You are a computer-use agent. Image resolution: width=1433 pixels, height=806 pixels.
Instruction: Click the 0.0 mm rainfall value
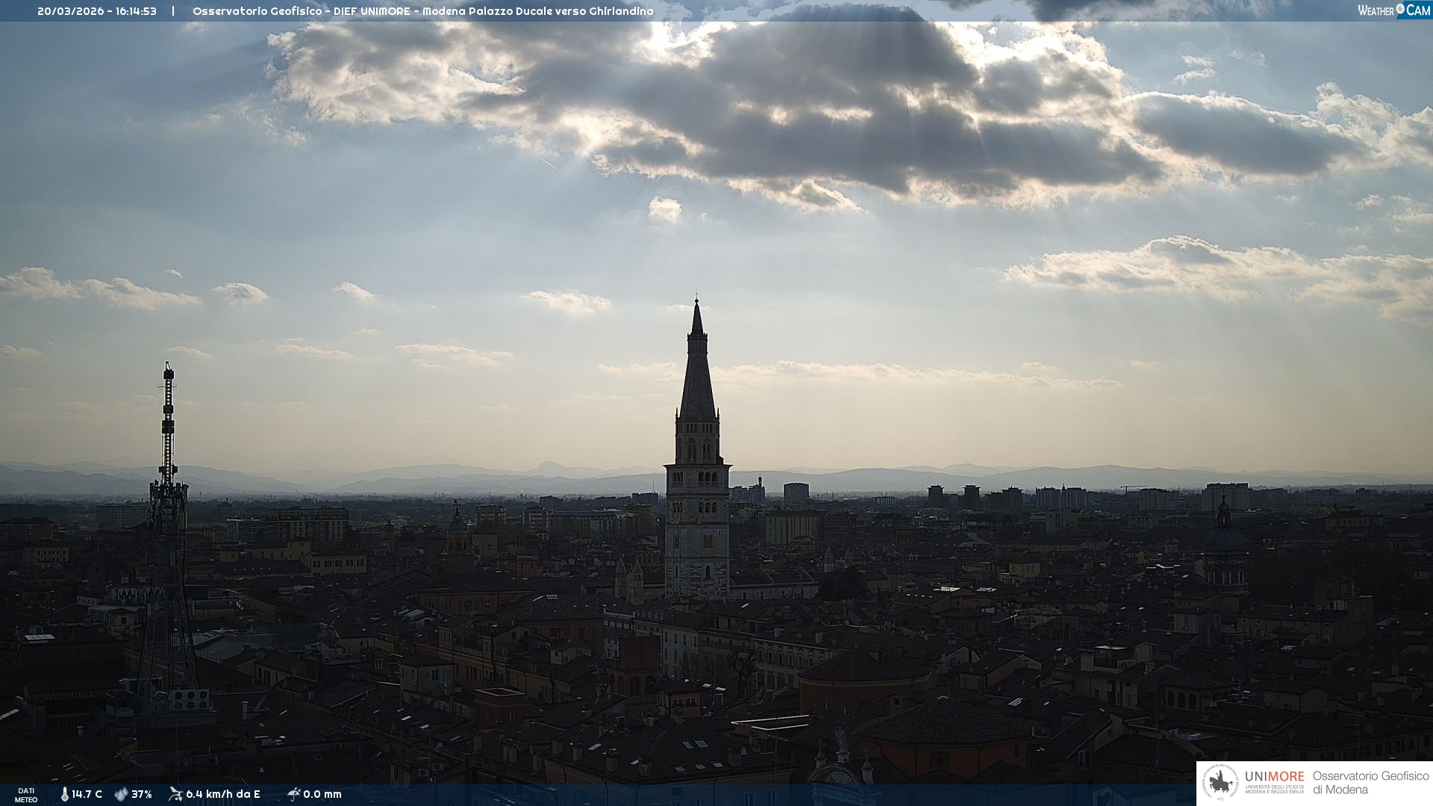[322, 794]
